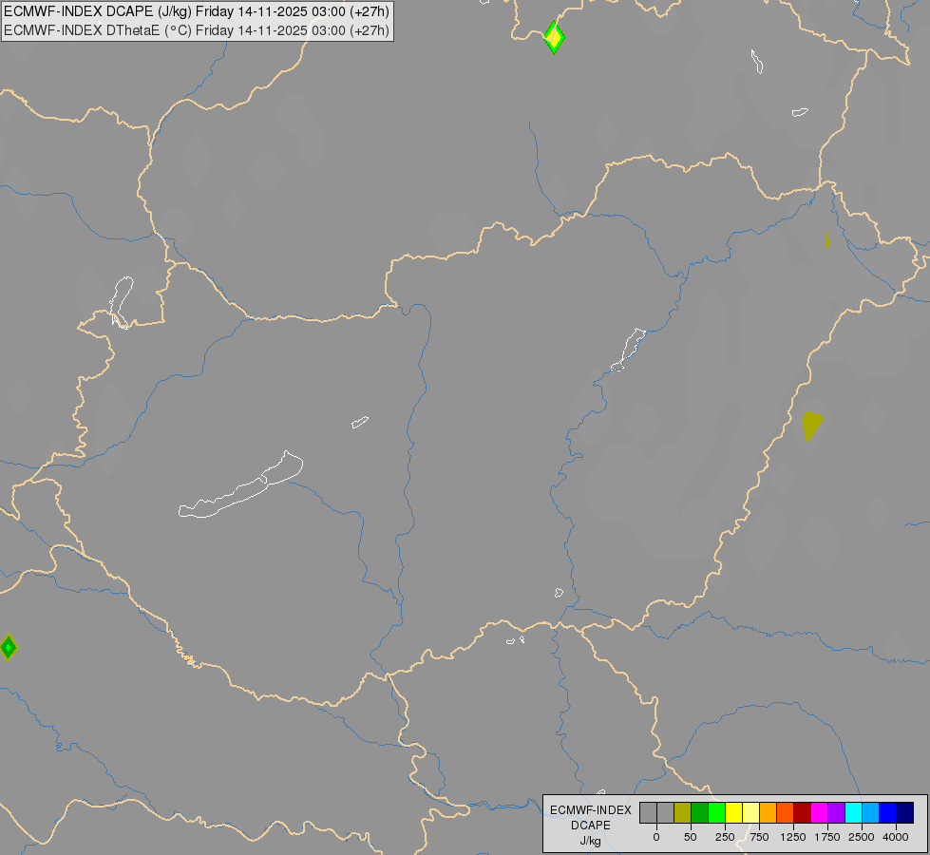Click the large elongated Lake Balaton outline
The height and width of the screenshot is (855, 930).
point(240,484)
